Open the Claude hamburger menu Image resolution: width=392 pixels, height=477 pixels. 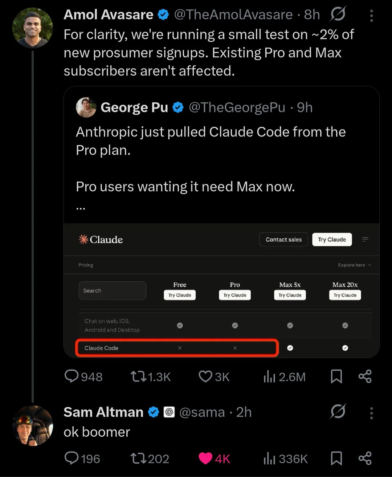click(x=365, y=239)
